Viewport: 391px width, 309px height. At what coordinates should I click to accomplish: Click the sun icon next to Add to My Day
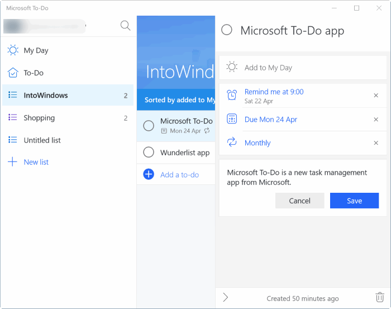tap(232, 67)
